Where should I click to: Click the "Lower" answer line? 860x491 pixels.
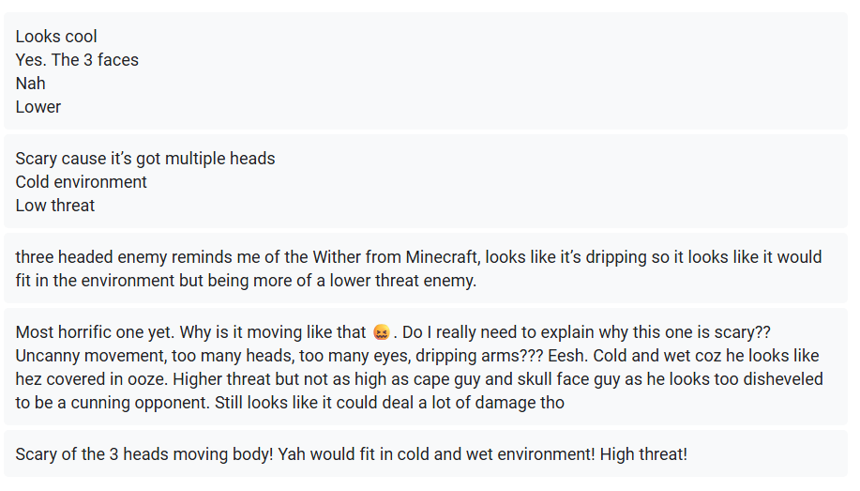38,107
